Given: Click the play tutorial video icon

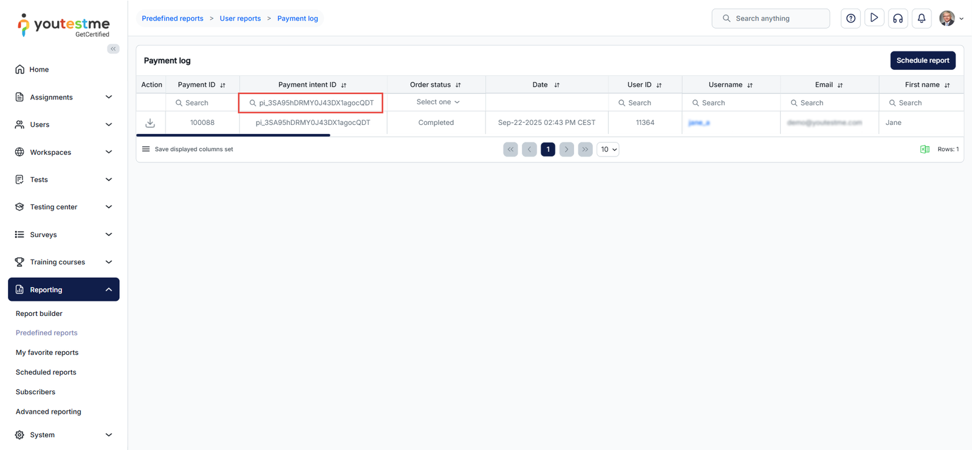Looking at the screenshot, I should coord(874,18).
